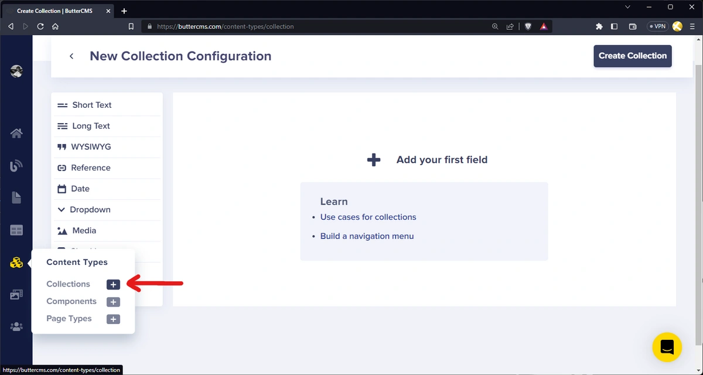Add a Long Text field
This screenshot has width=703, height=375.
point(107,126)
